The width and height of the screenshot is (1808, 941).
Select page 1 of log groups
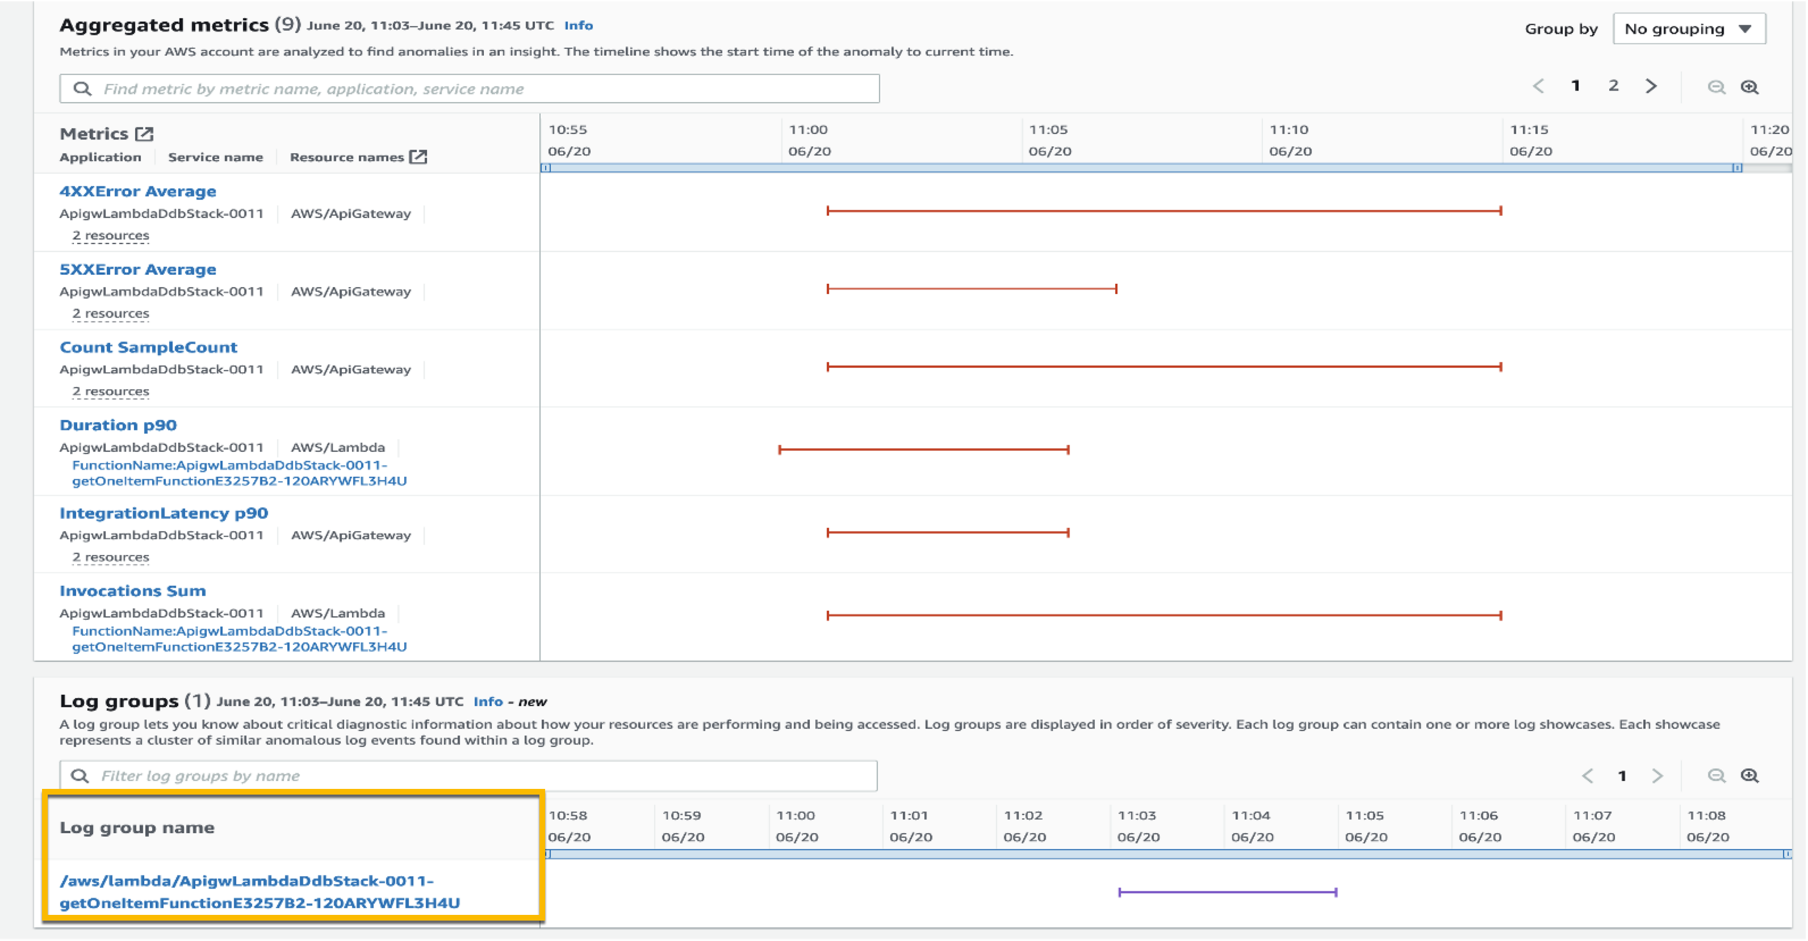tap(1622, 775)
